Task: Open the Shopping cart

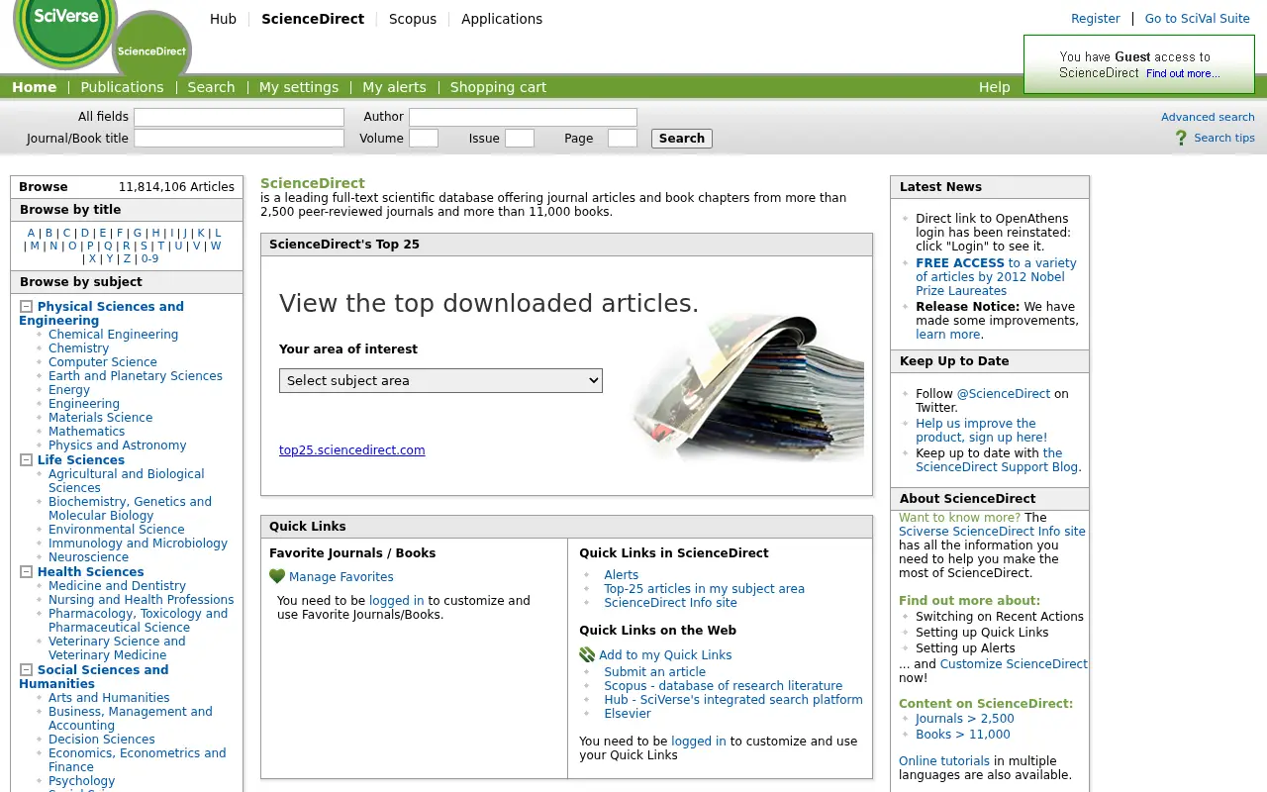Action: [x=498, y=87]
